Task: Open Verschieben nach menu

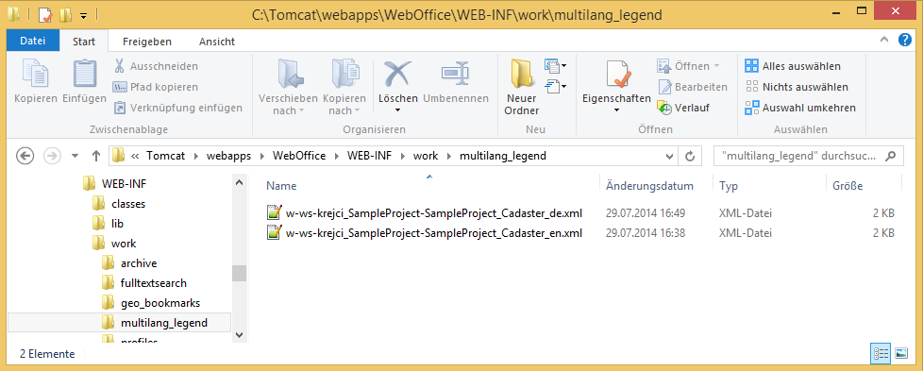Action: pyautogui.click(x=289, y=87)
